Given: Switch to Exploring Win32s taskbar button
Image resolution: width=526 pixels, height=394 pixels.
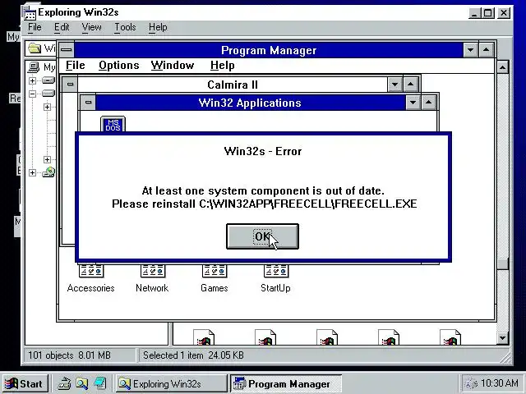Looking at the screenshot, I should (x=172, y=383).
